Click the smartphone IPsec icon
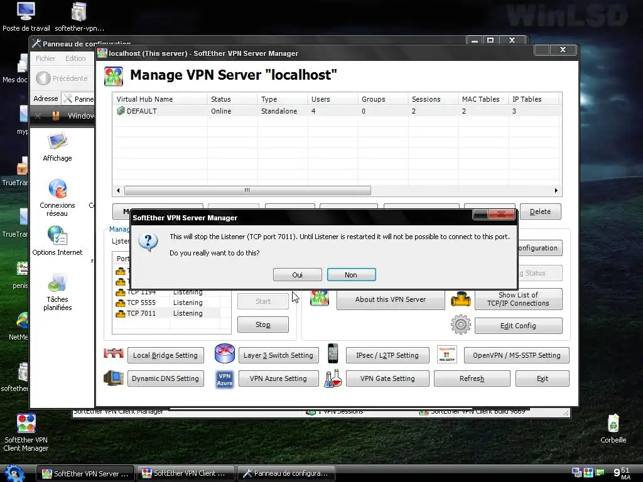 tap(333, 353)
